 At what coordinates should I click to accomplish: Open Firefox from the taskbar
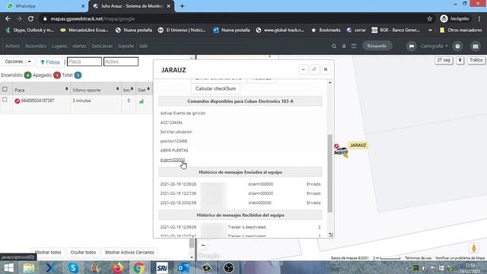click(117, 267)
